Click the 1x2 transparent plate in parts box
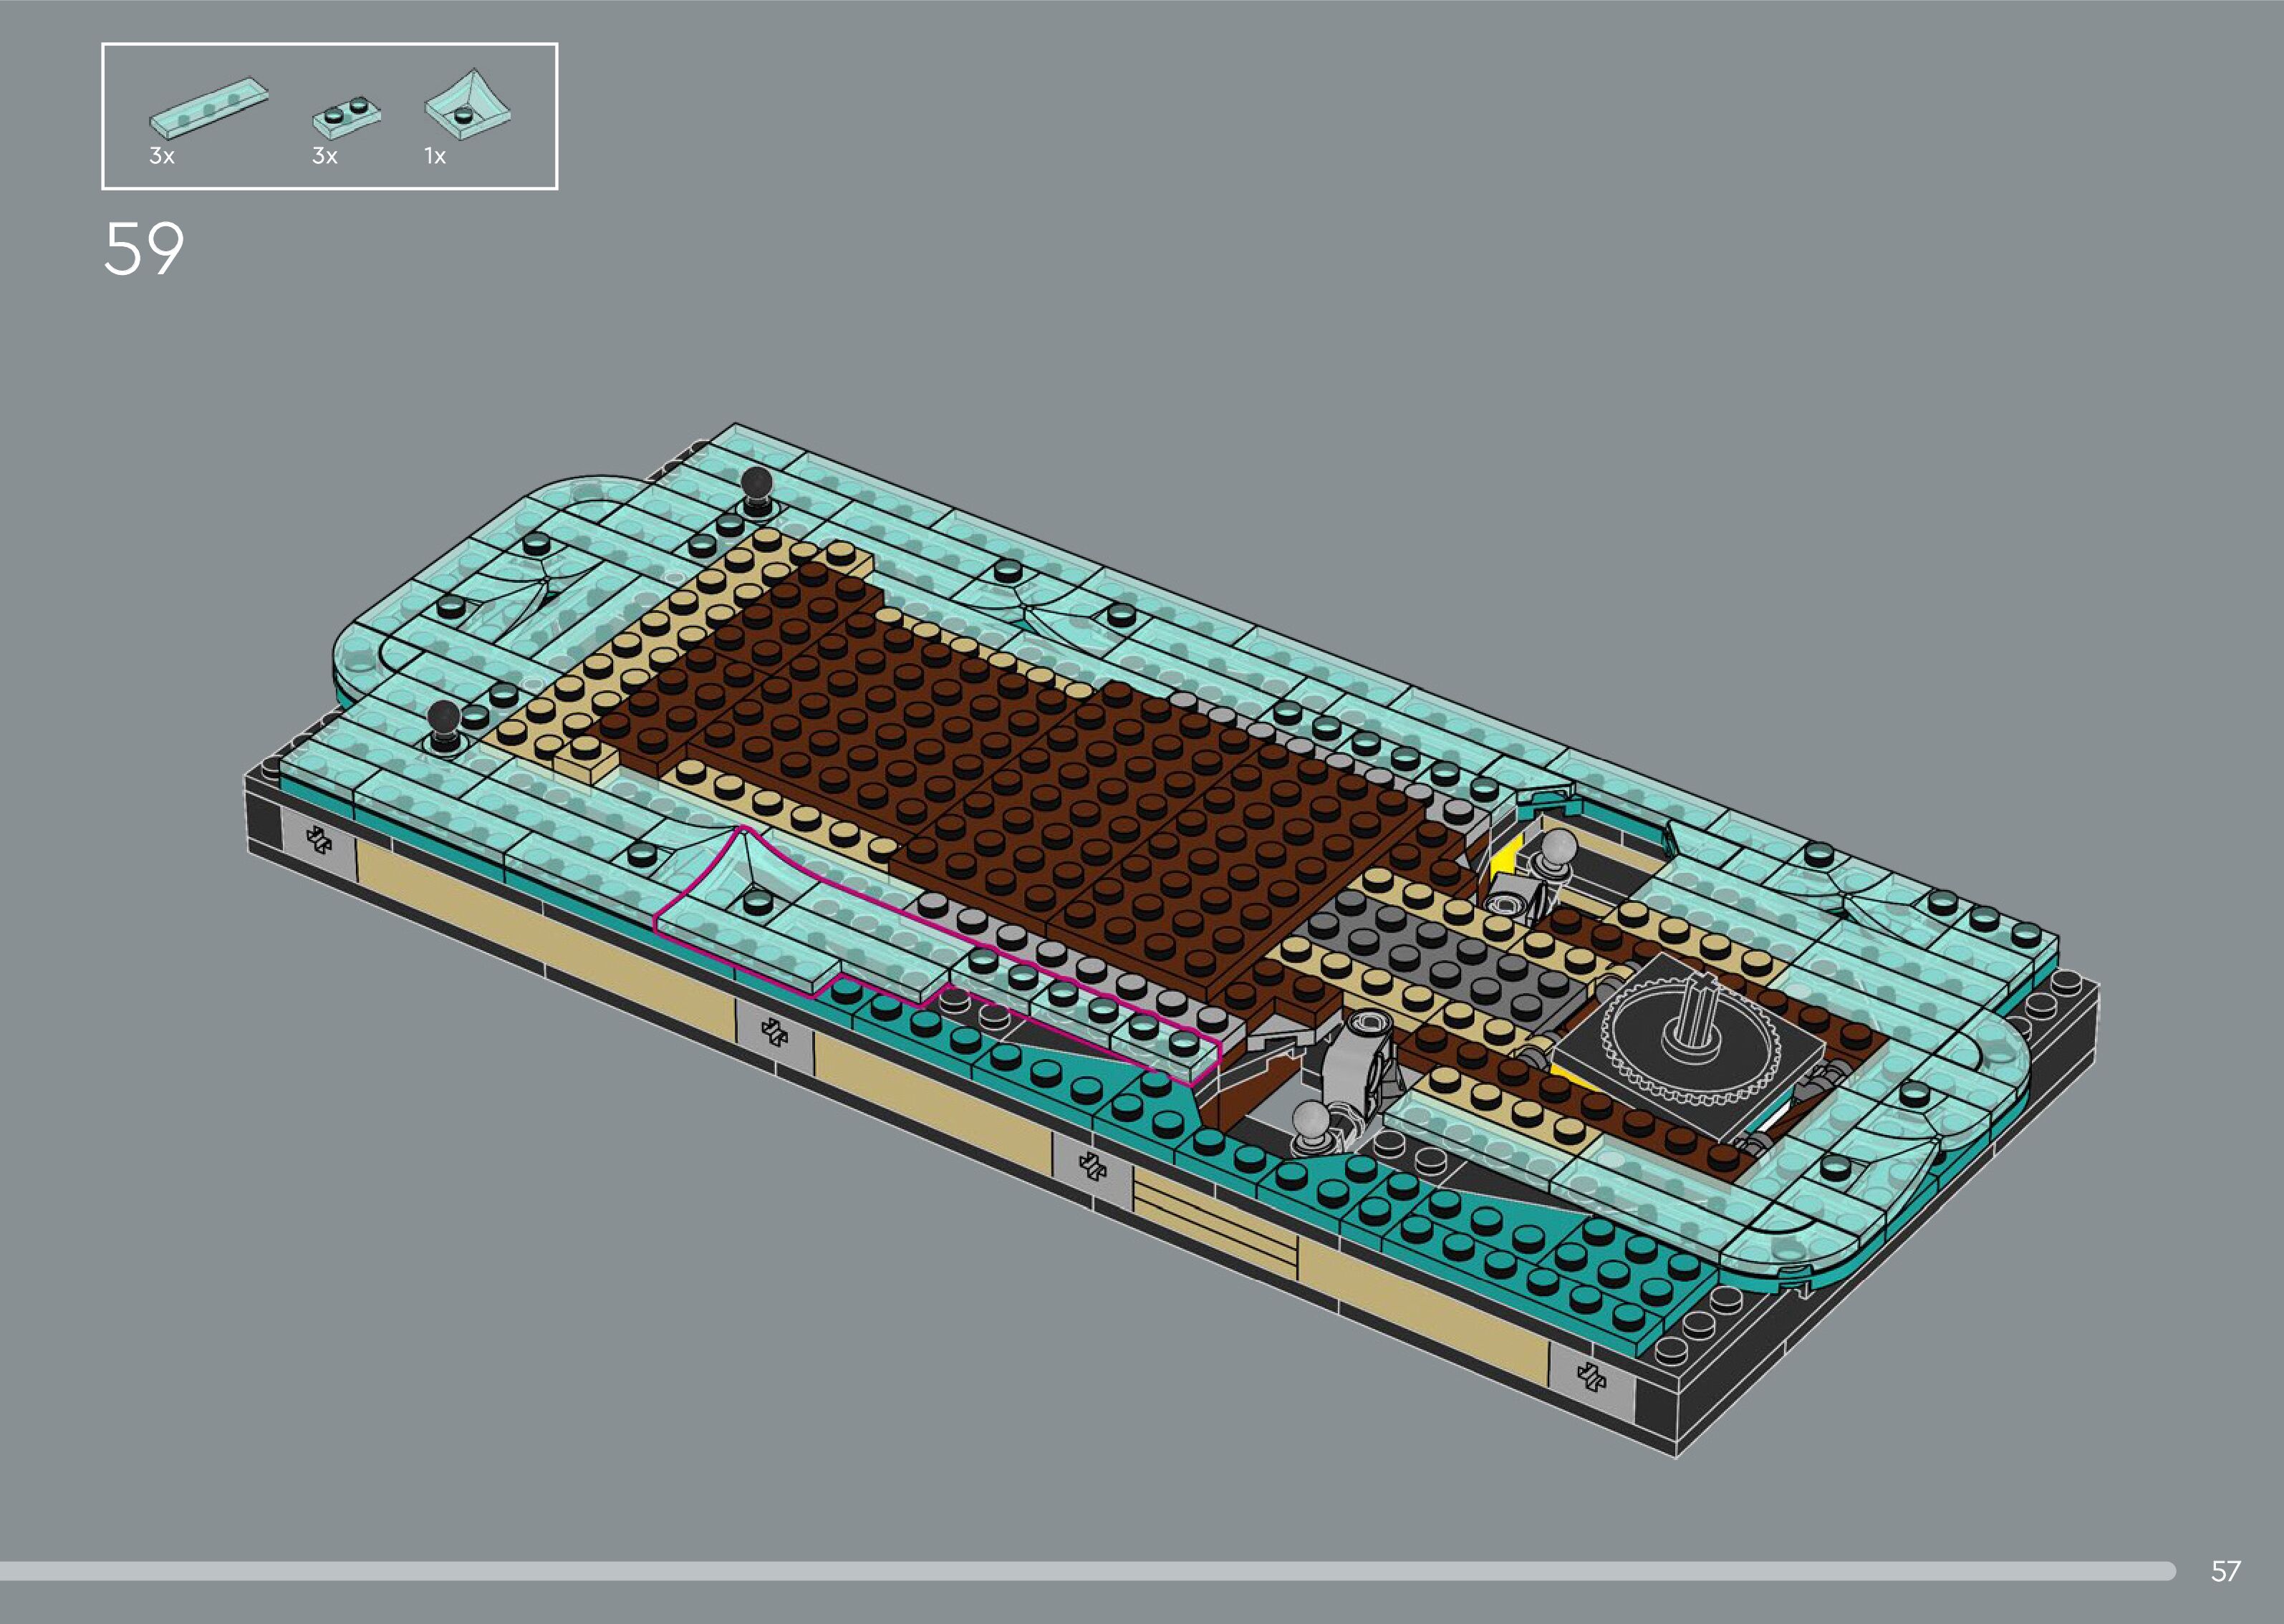This screenshot has width=2284, height=1624. (346, 118)
